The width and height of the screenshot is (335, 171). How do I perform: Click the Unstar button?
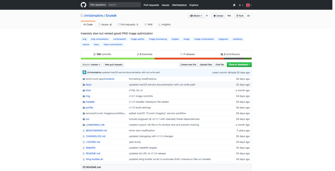pos(218,16)
